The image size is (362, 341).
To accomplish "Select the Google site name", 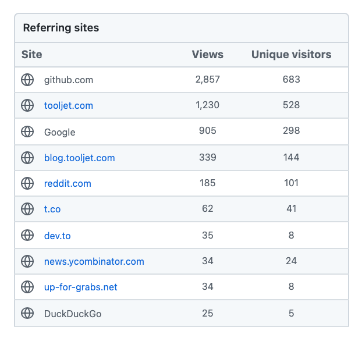I will tap(59, 132).
